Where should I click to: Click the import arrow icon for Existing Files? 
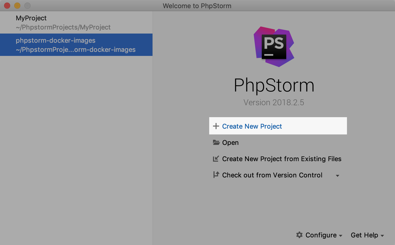click(x=216, y=159)
